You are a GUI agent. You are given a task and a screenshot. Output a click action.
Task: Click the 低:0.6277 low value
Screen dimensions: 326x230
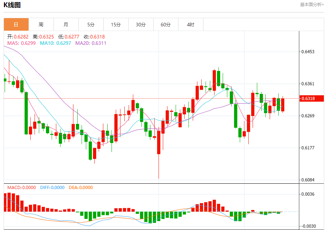coord(69,37)
